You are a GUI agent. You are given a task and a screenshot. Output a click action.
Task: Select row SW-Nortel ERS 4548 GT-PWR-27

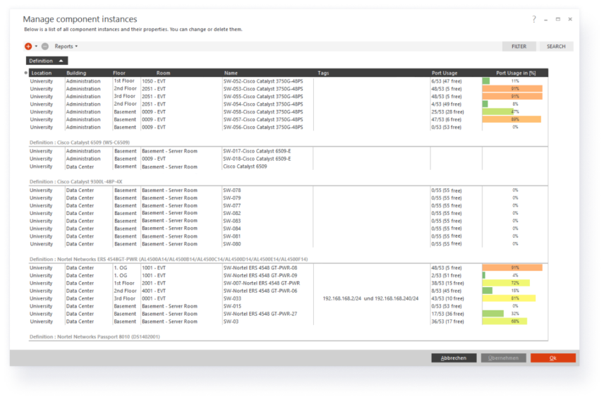[288, 315]
